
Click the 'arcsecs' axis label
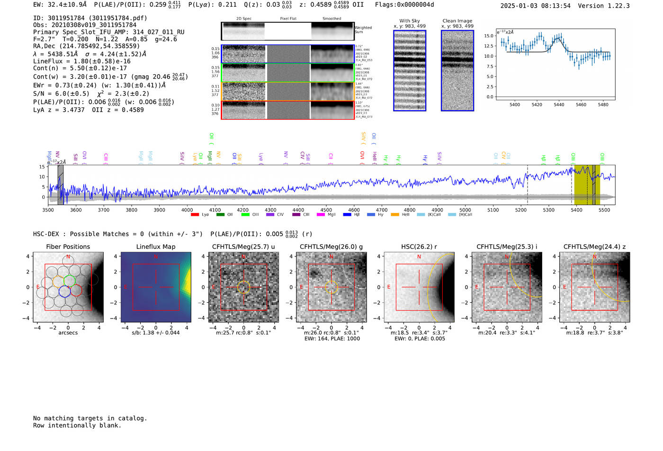click(x=68, y=333)
